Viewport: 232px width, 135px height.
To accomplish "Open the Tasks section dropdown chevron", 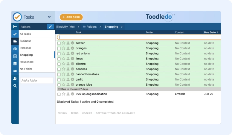I will click(x=49, y=17).
